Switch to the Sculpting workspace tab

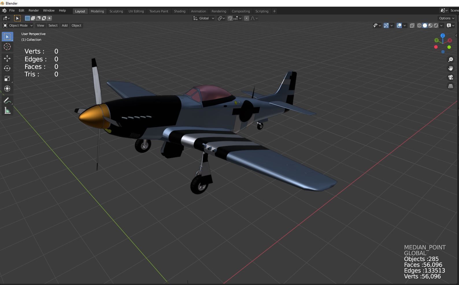(116, 11)
